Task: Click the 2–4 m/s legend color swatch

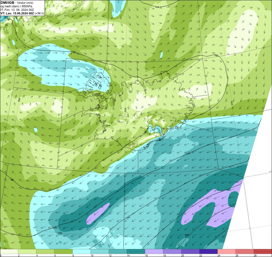Action: coord(27,252)
